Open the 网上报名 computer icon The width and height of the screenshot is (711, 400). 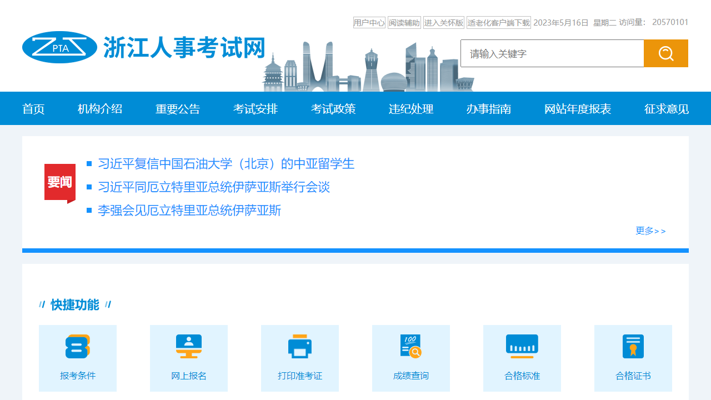tap(189, 347)
